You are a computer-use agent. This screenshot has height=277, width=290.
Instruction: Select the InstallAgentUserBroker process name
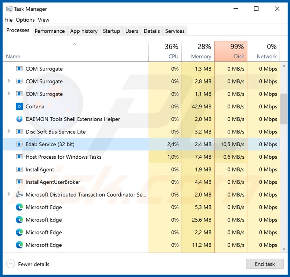[x=53, y=182]
